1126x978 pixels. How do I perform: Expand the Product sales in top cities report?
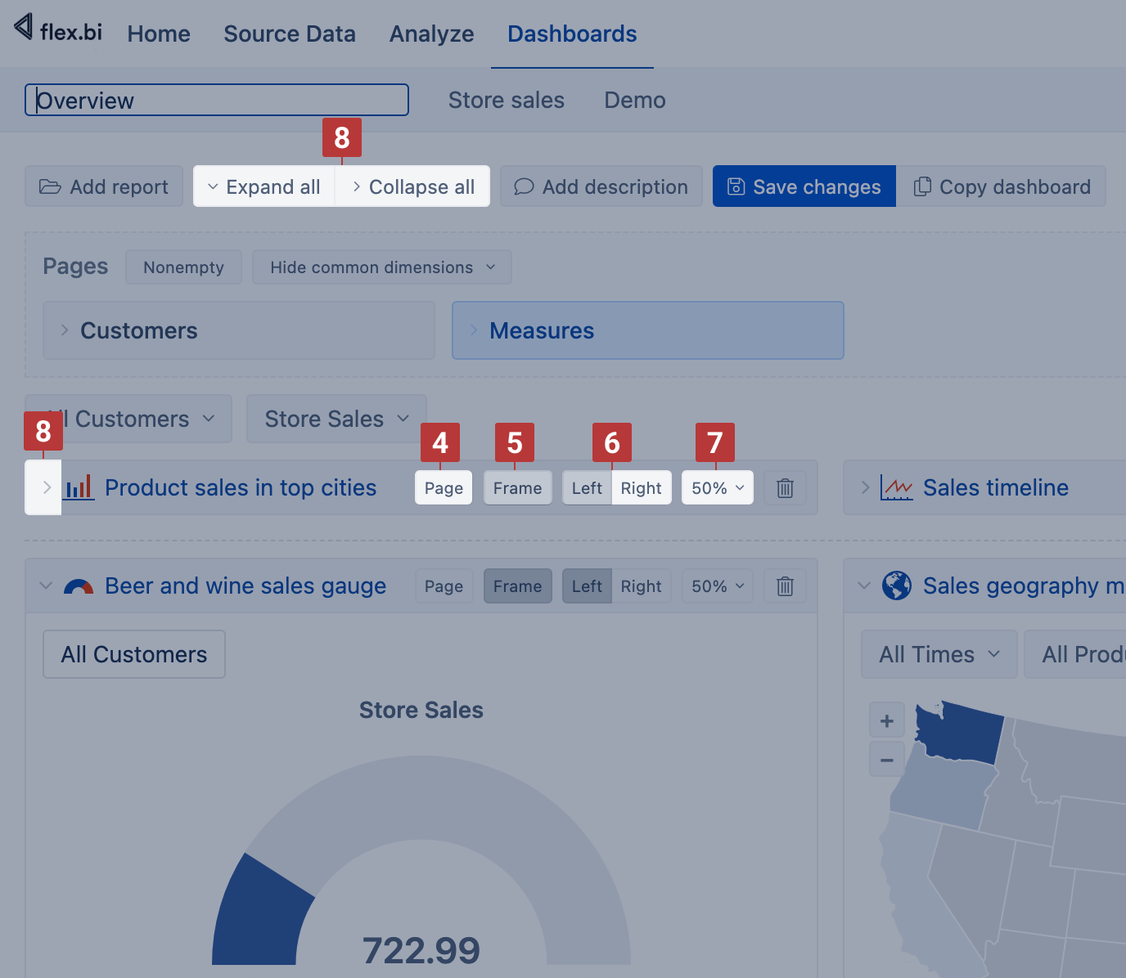point(46,488)
